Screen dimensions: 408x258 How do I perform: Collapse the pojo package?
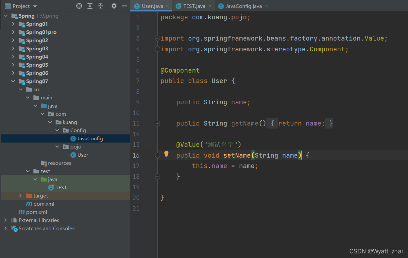click(57, 146)
